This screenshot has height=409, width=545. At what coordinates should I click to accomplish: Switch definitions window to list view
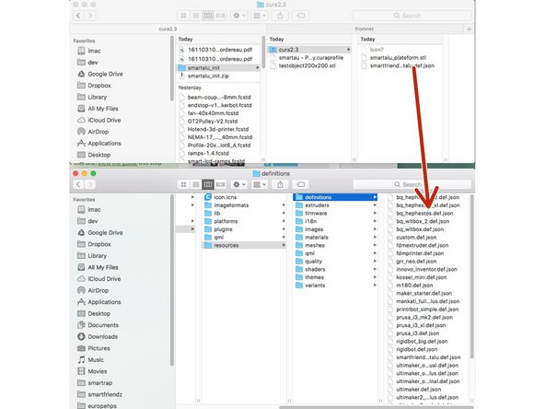(196, 184)
